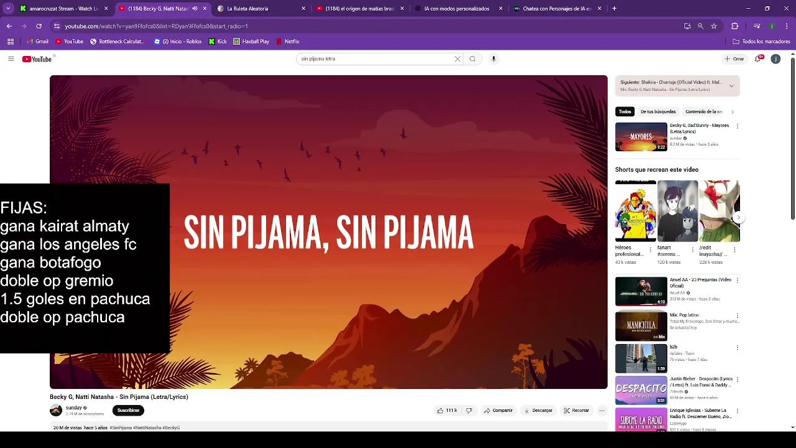Like the video with thumbs up

(x=447, y=411)
